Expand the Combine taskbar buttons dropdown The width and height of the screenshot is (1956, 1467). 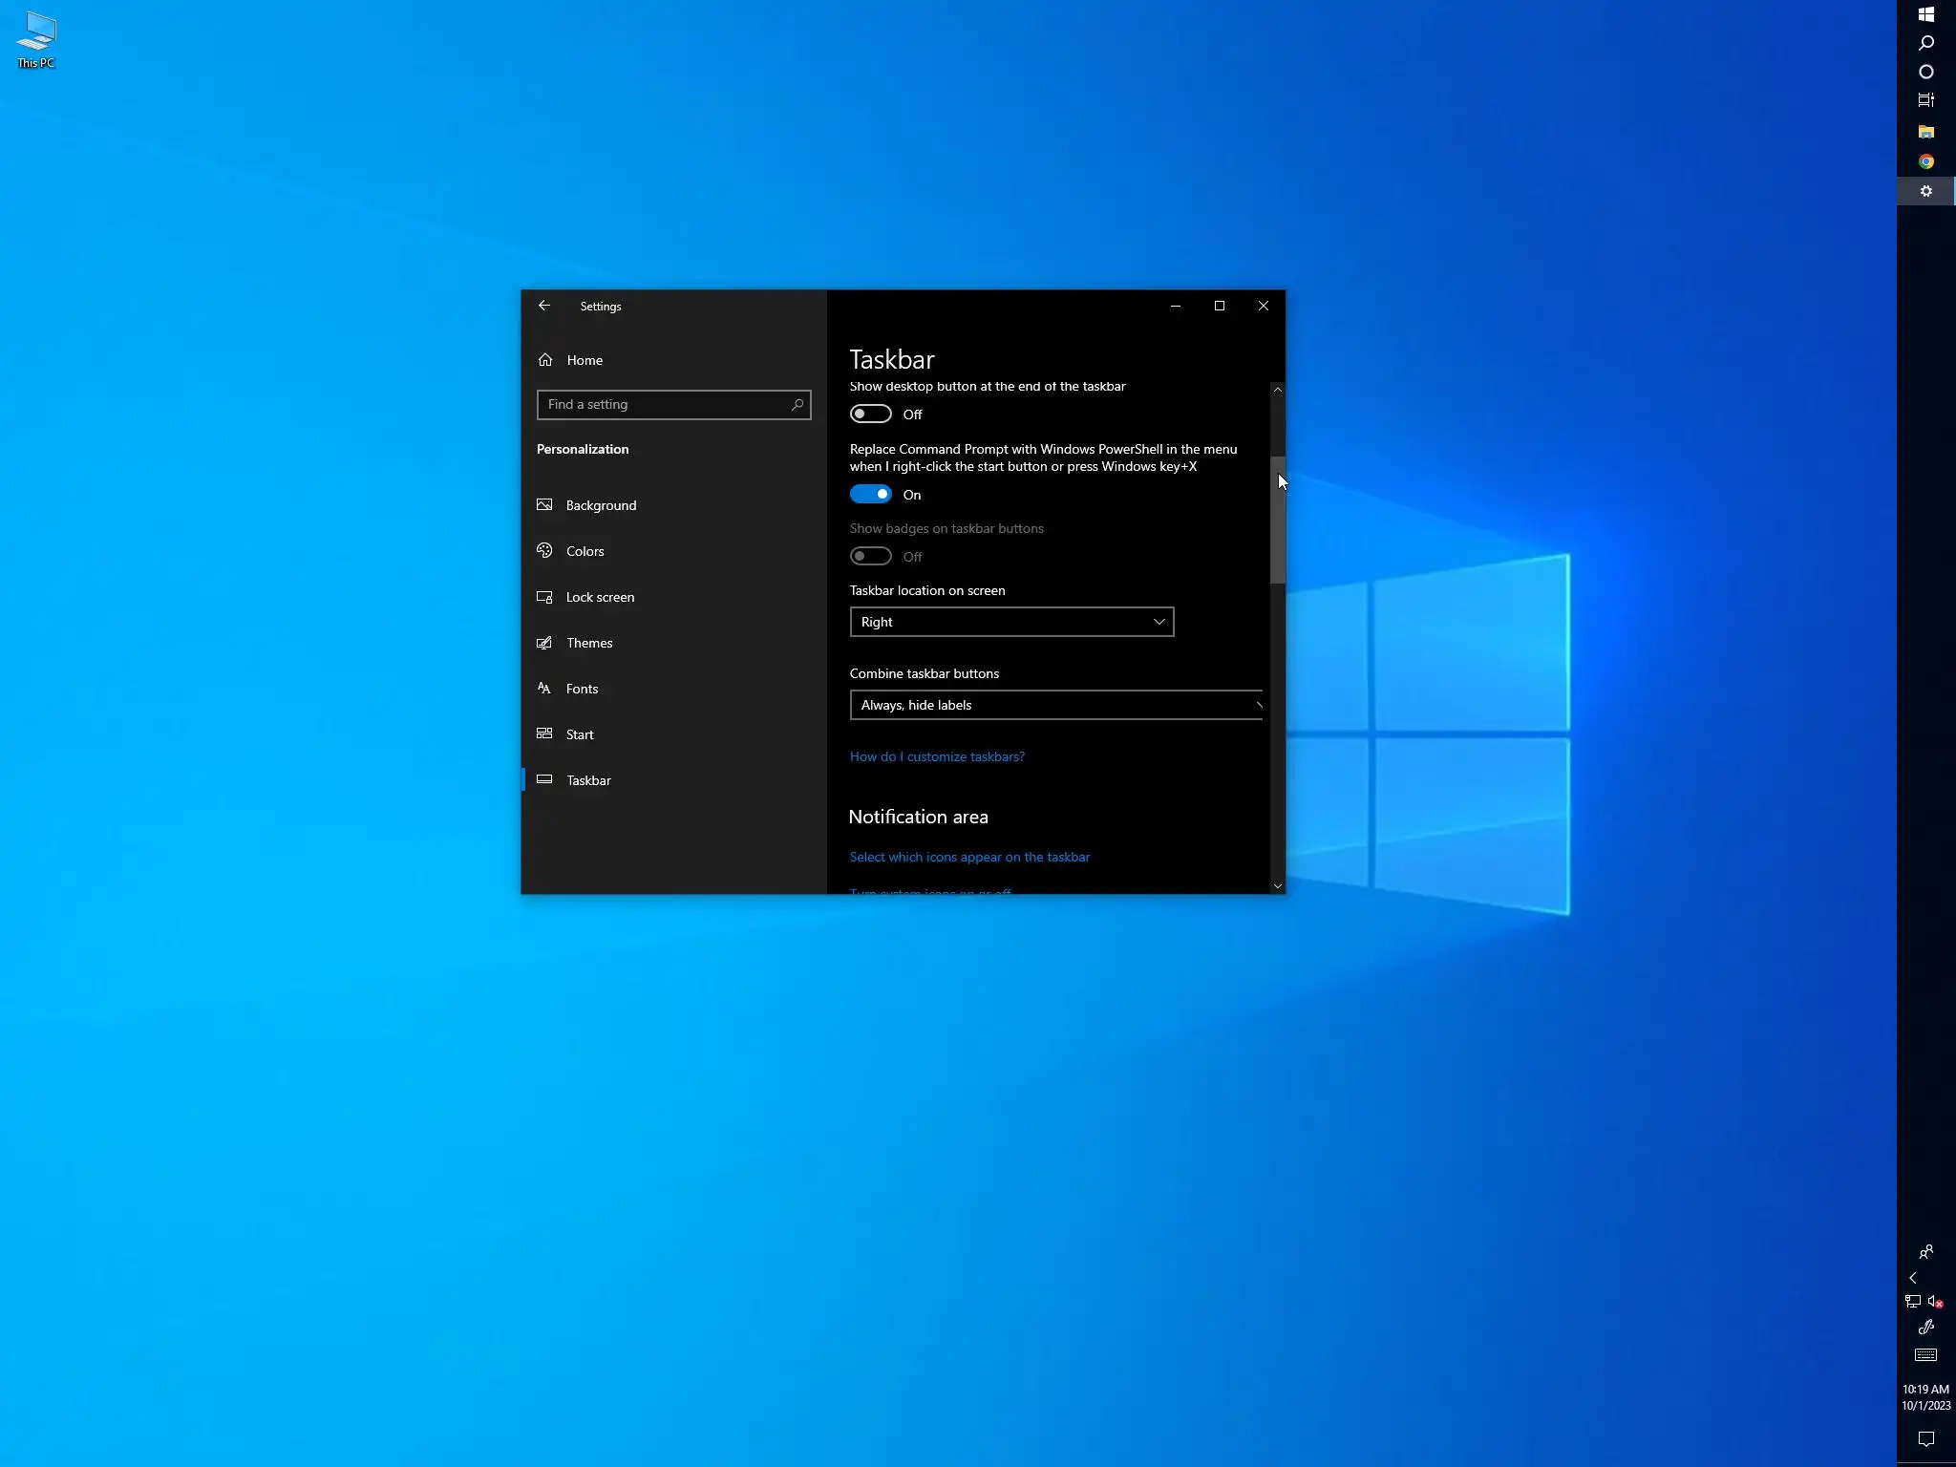coord(1055,705)
